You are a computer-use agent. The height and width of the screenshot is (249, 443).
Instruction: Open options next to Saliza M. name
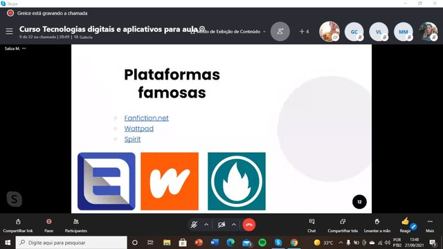tap(24, 48)
